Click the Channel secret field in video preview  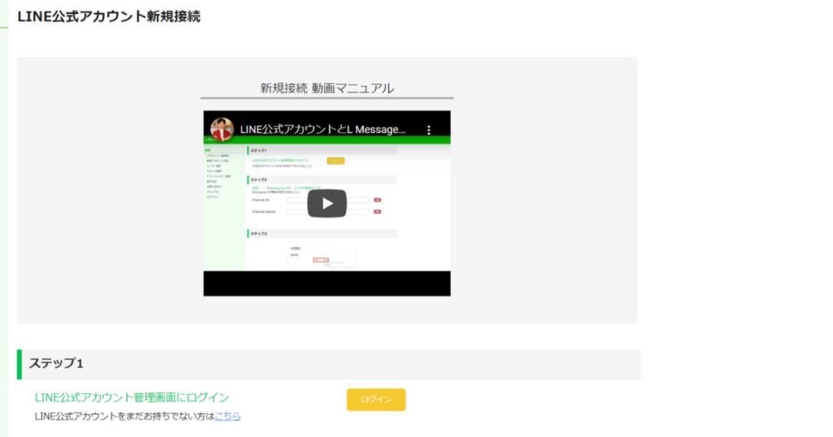pos(327,212)
